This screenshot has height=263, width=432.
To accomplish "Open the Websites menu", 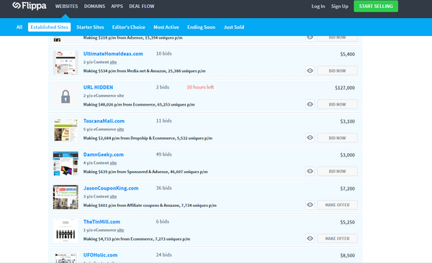I will [66, 6].
